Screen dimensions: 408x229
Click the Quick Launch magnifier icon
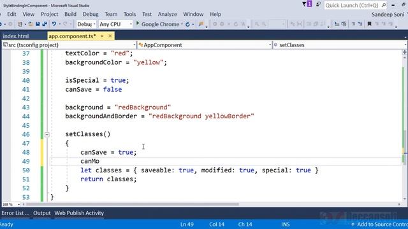[x=384, y=5]
